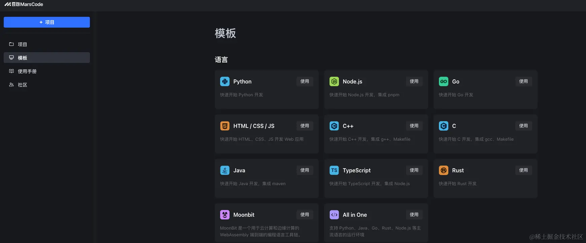
Task: Use the C template
Action: click(x=523, y=126)
